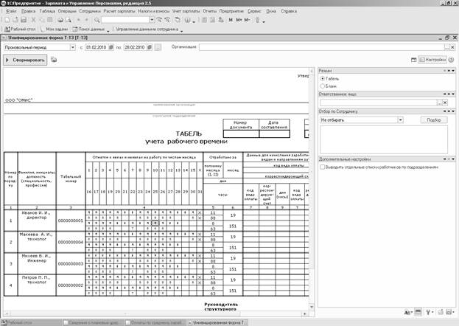Viewport: 459px width, 326px height.
Task: Open the Рабочий стол toolbar shortcut
Action: [20, 29]
